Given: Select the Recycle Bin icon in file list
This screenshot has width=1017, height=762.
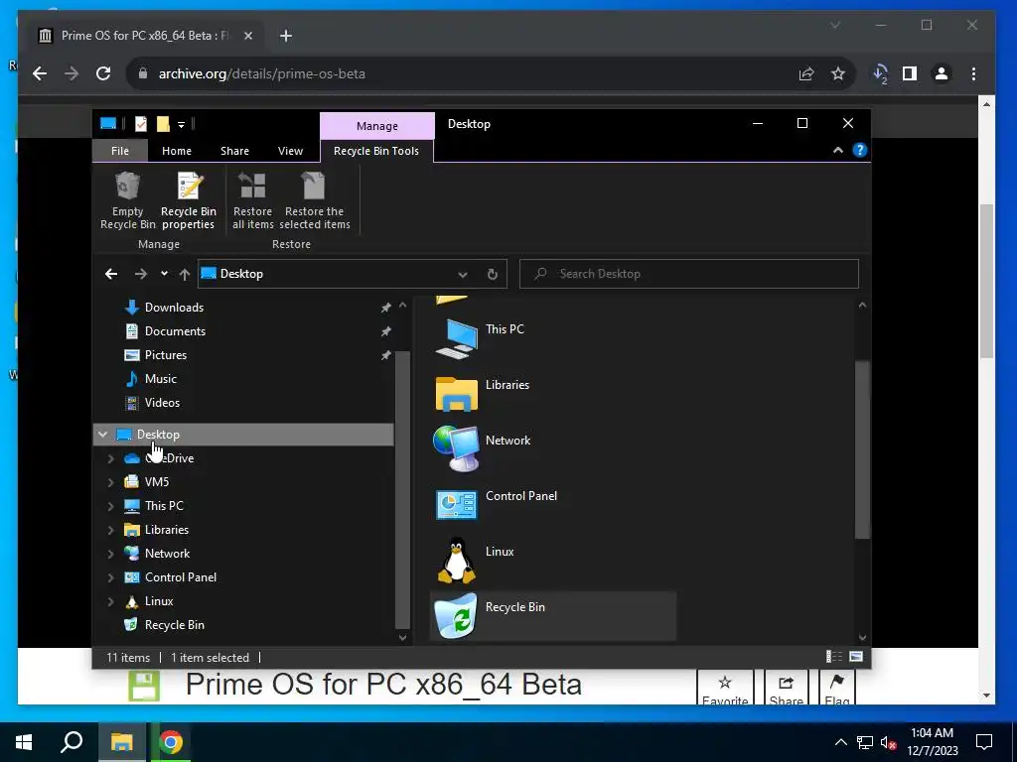Looking at the screenshot, I should click(x=456, y=615).
